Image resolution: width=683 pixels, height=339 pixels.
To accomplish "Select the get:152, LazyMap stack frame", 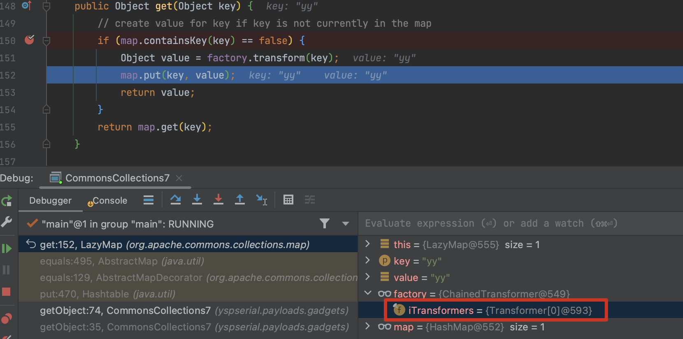I will click(x=188, y=244).
